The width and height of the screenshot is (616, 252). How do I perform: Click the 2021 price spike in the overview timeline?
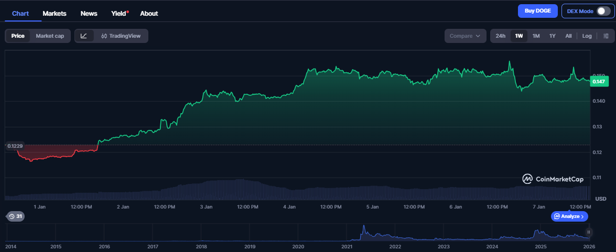pyautogui.click(x=363, y=231)
